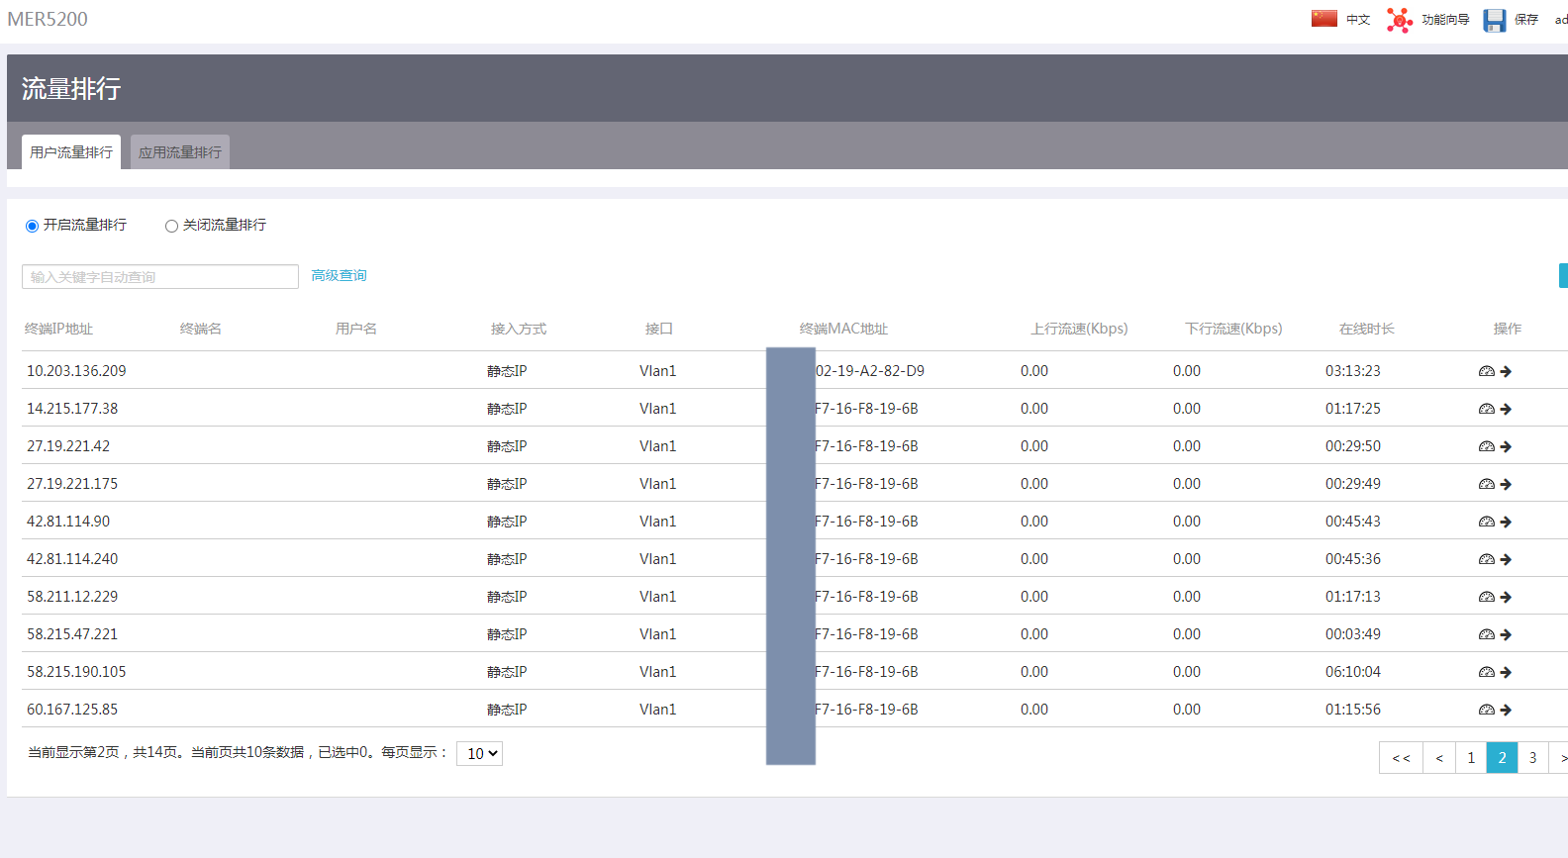Open the 高级查询 advanced search link
This screenshot has width=1568, height=858.
[x=339, y=276]
